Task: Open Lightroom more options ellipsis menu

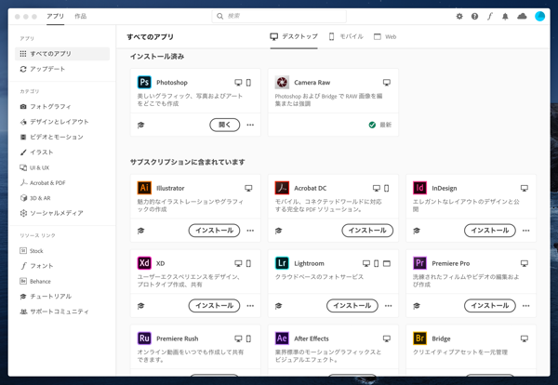Action: tap(388, 306)
